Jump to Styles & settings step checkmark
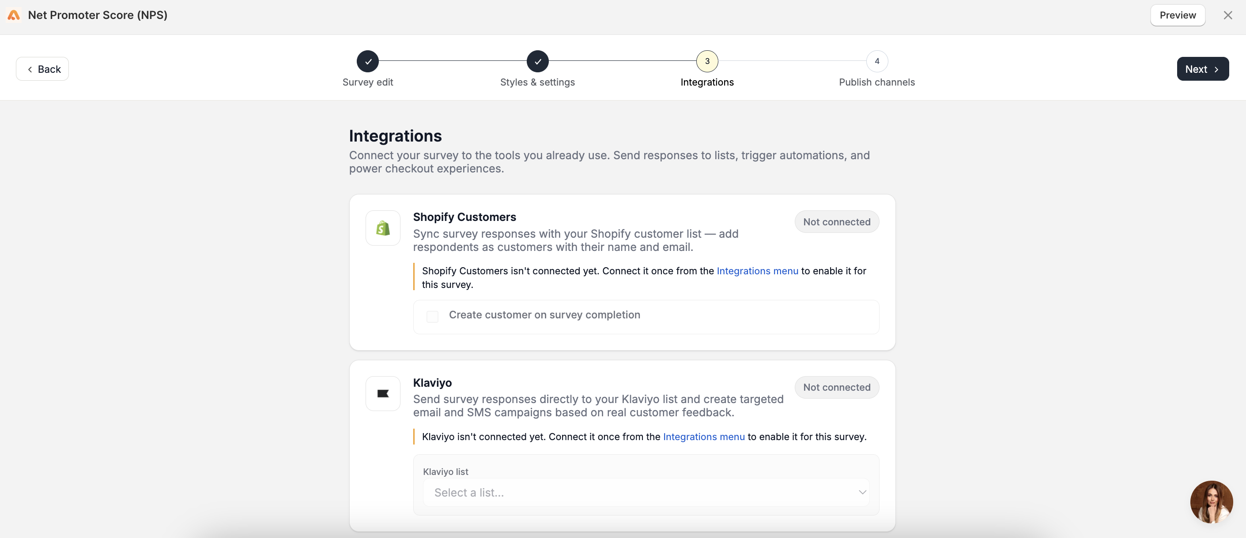Screen dimensions: 1246x538 [x=537, y=61]
